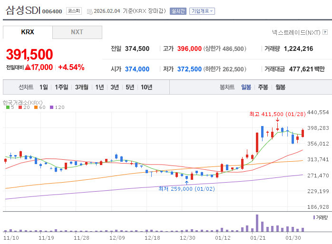Click the 삼성SDI stock name heading
Screen dimensions: 332x244
click(23, 10)
